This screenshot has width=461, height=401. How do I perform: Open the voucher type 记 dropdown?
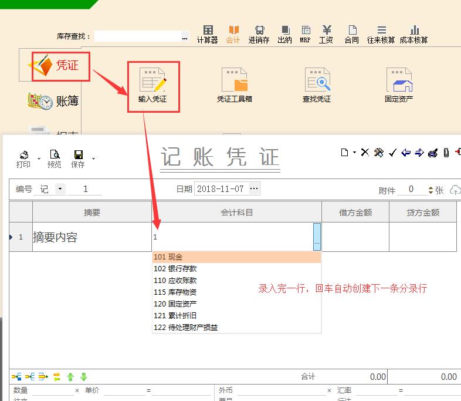60,189
